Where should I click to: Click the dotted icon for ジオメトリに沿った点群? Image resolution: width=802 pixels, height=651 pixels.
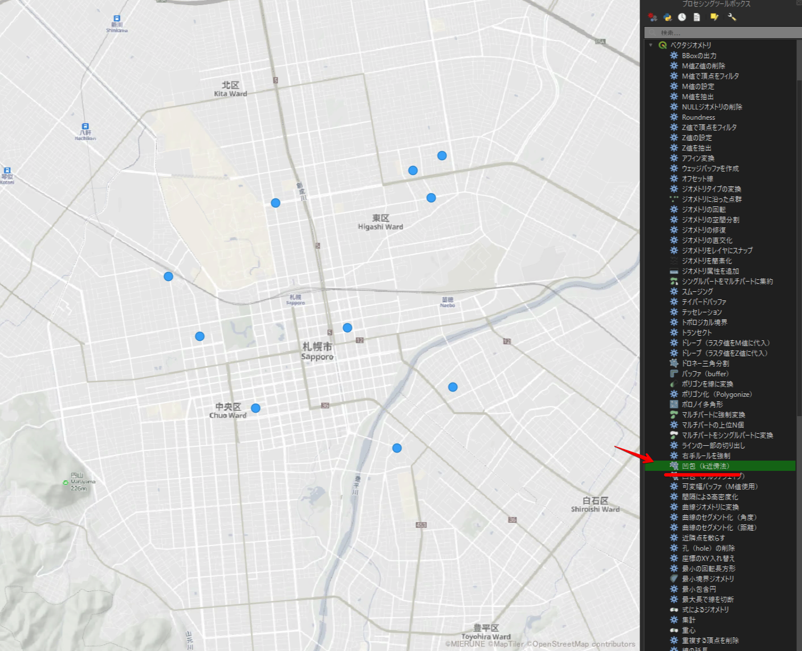674,199
